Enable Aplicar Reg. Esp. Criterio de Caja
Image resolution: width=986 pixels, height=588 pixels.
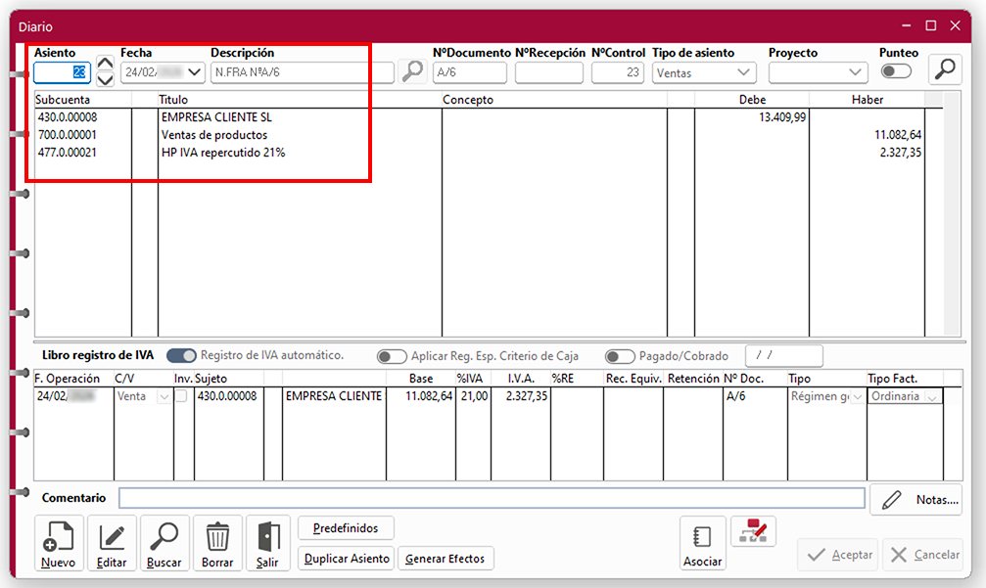coord(392,356)
